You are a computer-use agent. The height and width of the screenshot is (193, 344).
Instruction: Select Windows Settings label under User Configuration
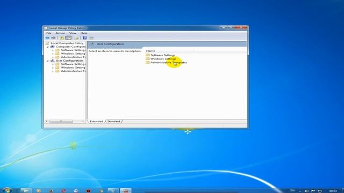coord(73,68)
